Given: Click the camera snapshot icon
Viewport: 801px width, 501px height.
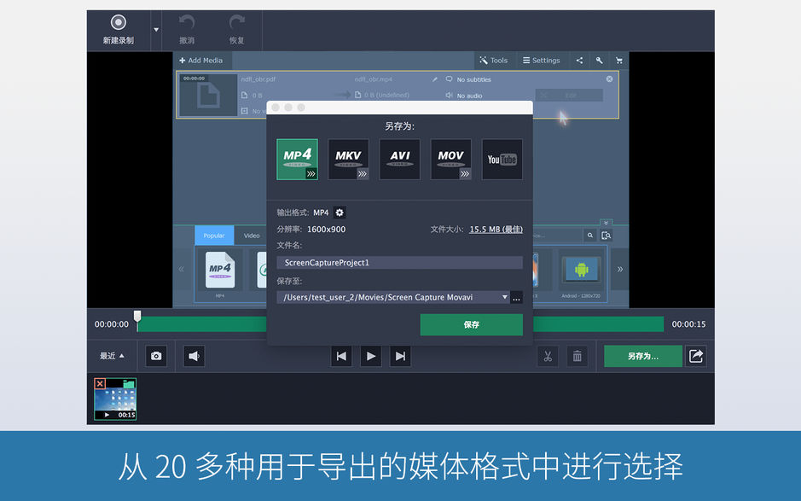Looking at the screenshot, I should [155, 356].
